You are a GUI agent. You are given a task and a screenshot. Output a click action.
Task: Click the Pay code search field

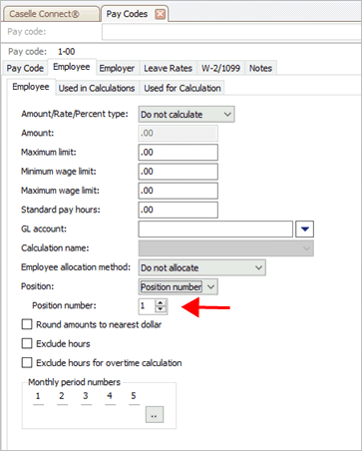(231, 32)
